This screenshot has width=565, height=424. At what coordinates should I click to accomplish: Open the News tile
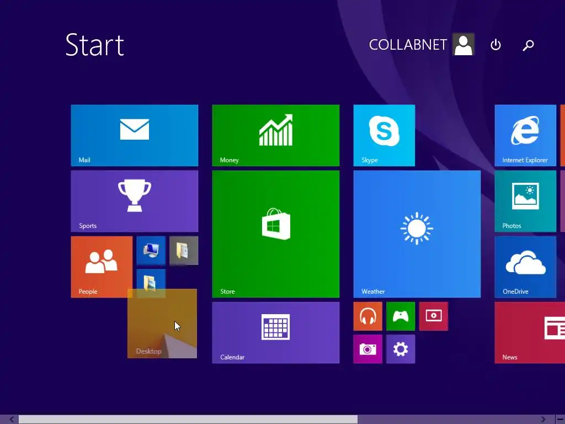click(530, 332)
